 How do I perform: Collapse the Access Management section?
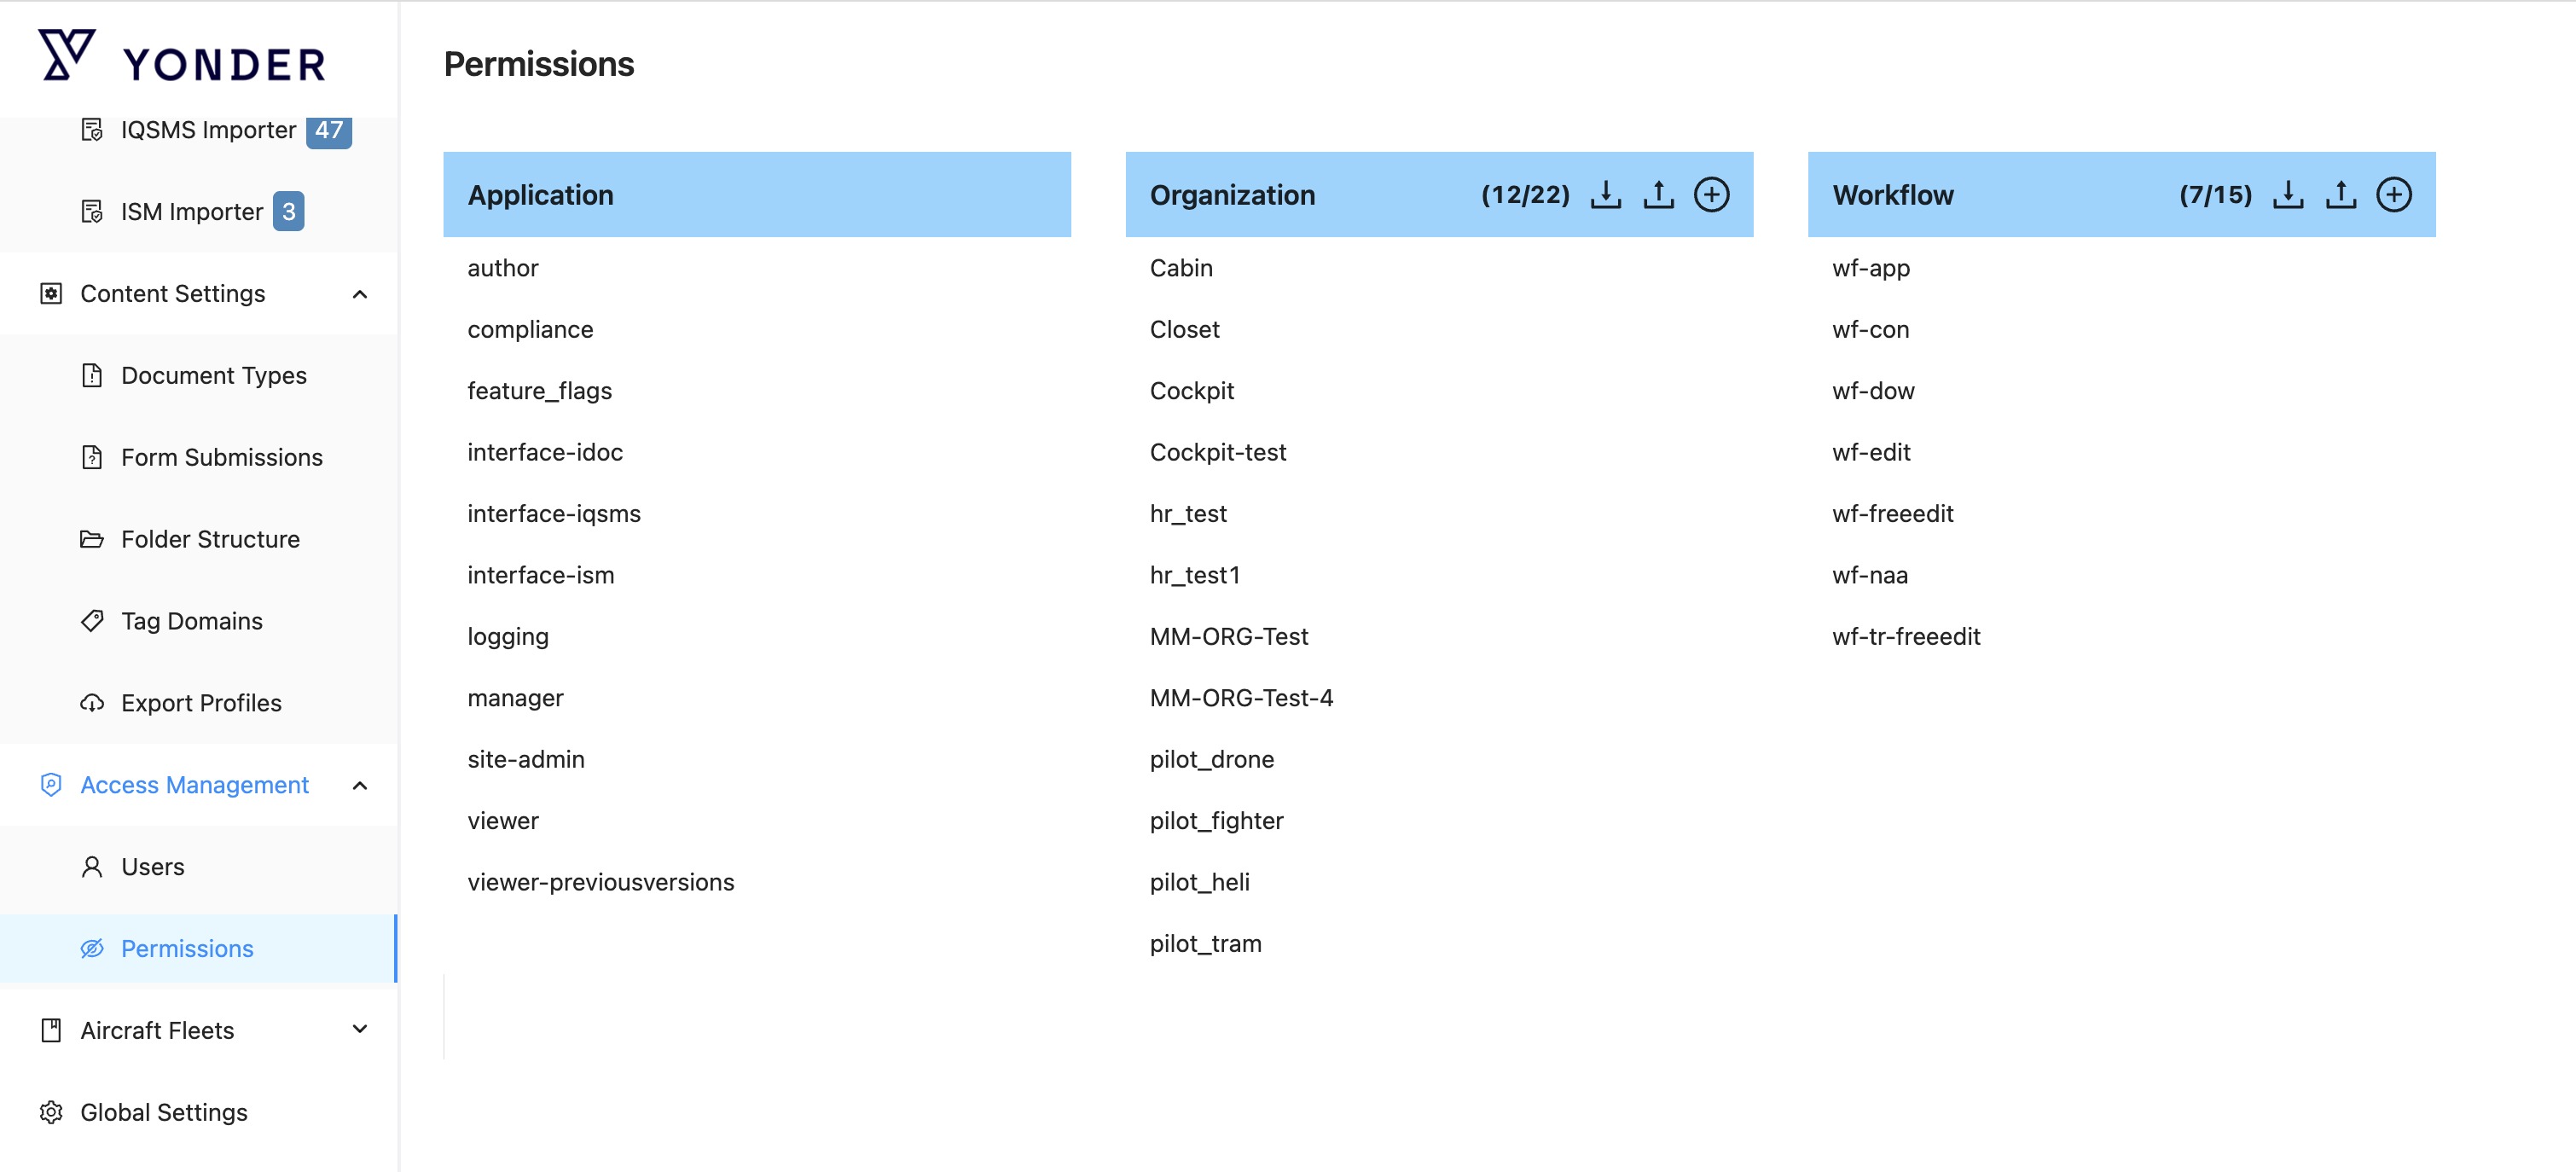click(x=360, y=785)
